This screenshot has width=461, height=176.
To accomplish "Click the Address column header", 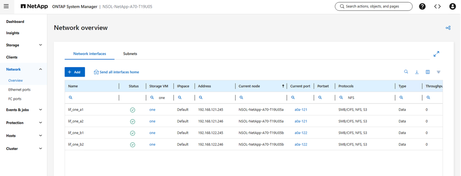I will pyautogui.click(x=204, y=86).
